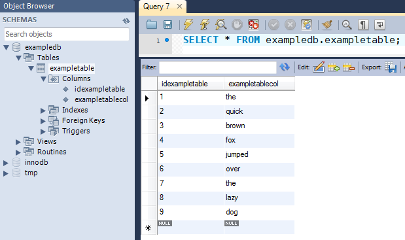Collapse the exampletable node
Image resolution: width=405 pixels, height=240 pixels.
click(31, 69)
